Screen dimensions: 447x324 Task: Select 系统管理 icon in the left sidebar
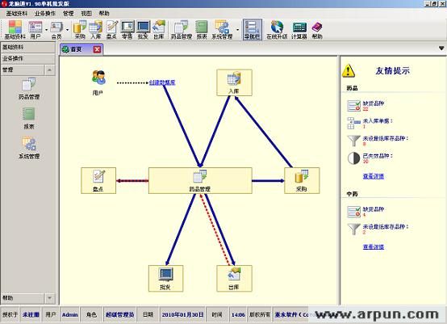[29, 148]
